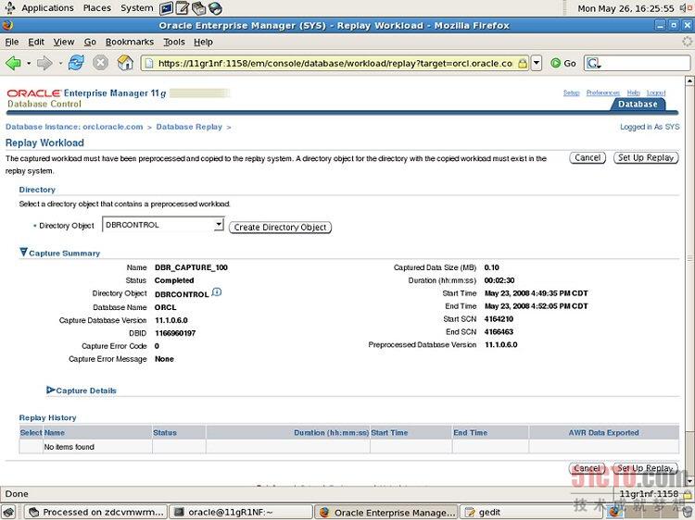Click the browser Back arrow button
The height and width of the screenshot is (520, 695).
tap(14, 63)
